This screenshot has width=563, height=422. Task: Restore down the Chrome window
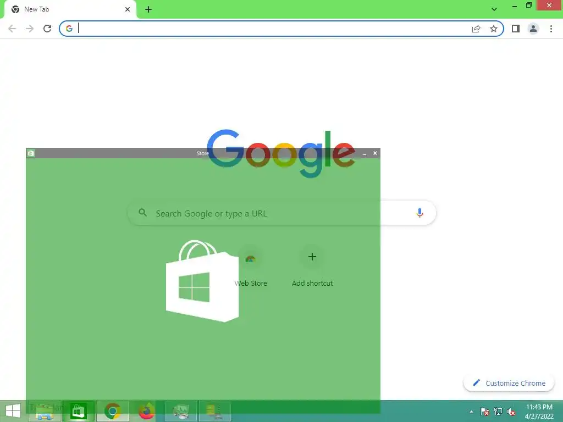pos(528,5)
